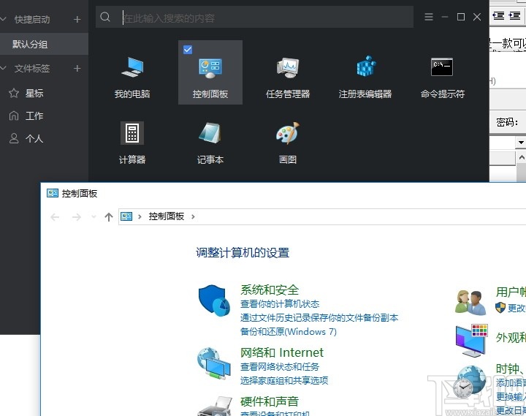Screen dimensions: 526x416
Task: Click 控制面板 breadcrumb in address bar
Action: click(167, 216)
